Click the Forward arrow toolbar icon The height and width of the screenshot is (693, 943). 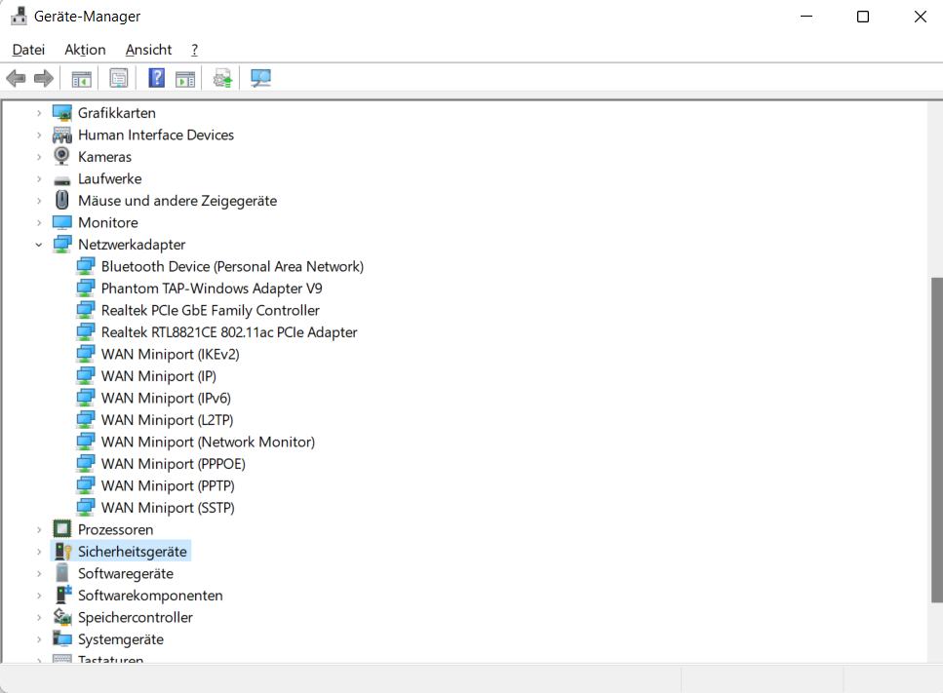[x=44, y=78]
